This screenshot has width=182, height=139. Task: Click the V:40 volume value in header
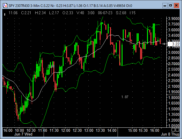(x=80, y=13)
